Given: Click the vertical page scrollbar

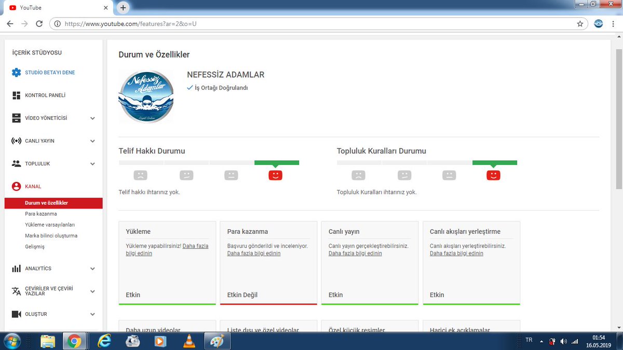Looking at the screenshot, I should click(619, 119).
